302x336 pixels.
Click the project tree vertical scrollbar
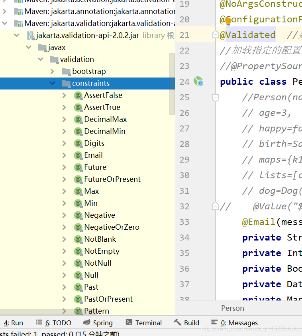pyautogui.click(x=172, y=84)
